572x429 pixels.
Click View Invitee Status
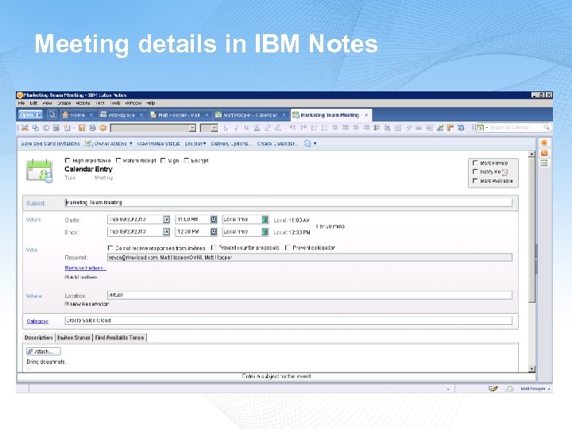[x=158, y=144]
